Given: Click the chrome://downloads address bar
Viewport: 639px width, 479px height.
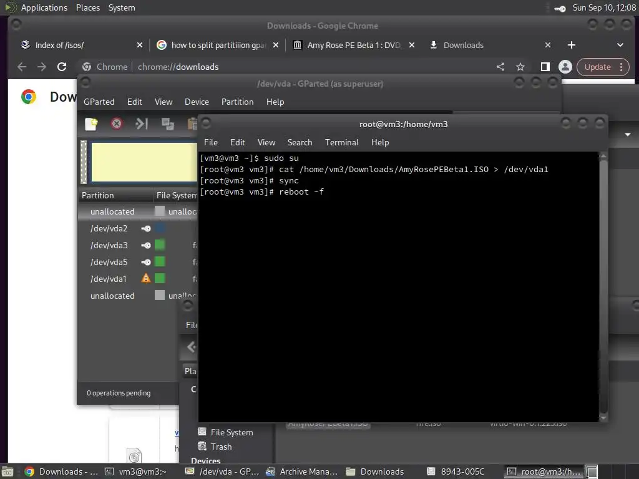Looking at the screenshot, I should (x=285, y=67).
